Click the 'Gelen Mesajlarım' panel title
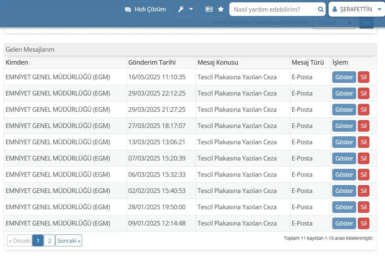 [30, 49]
